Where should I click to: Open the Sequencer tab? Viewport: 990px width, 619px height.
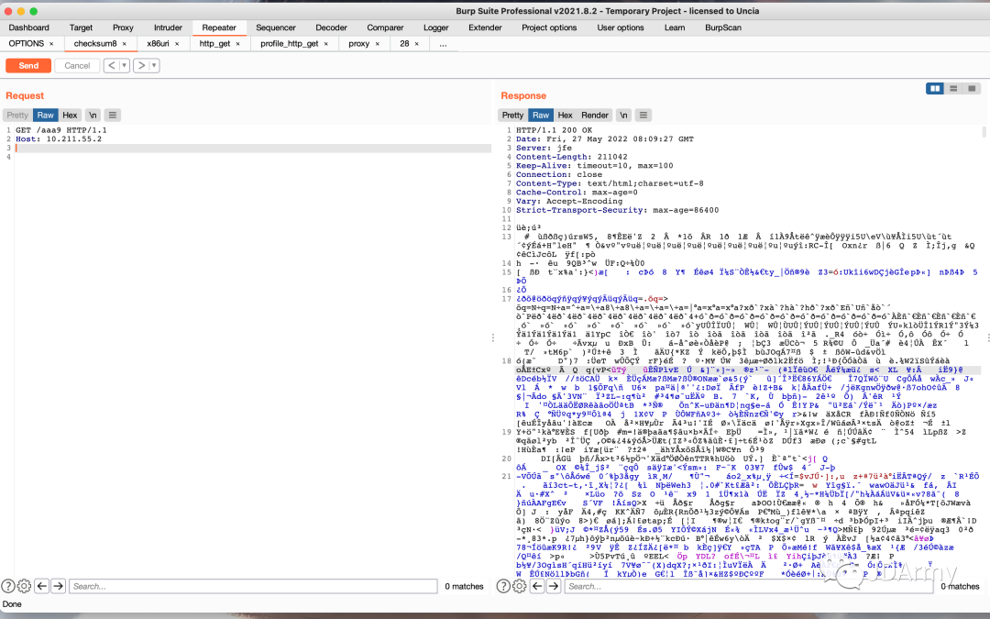[276, 28]
